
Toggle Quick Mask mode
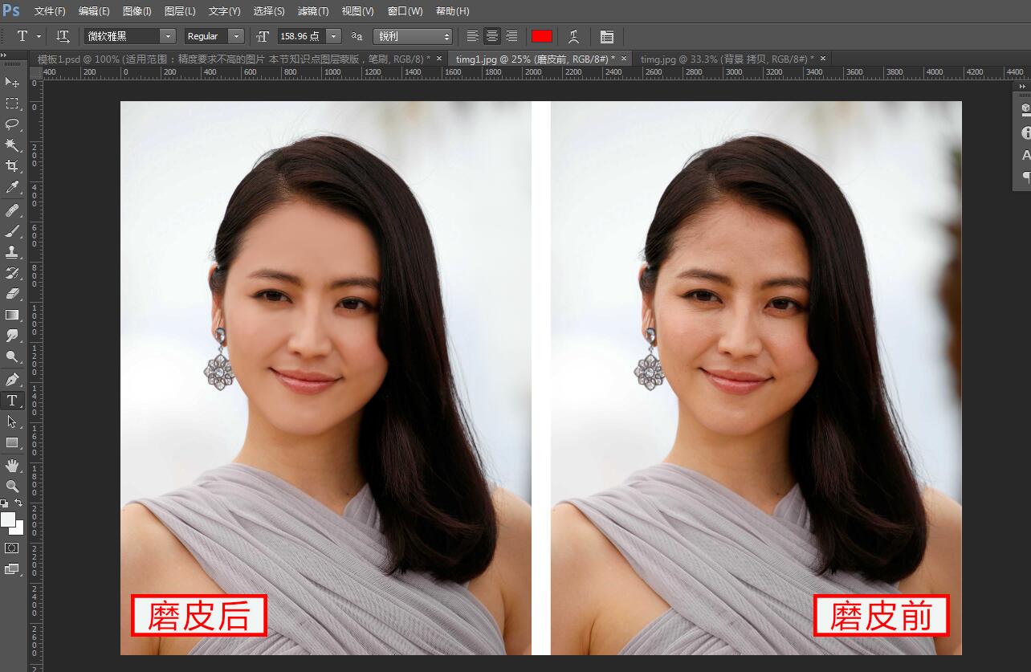12,548
